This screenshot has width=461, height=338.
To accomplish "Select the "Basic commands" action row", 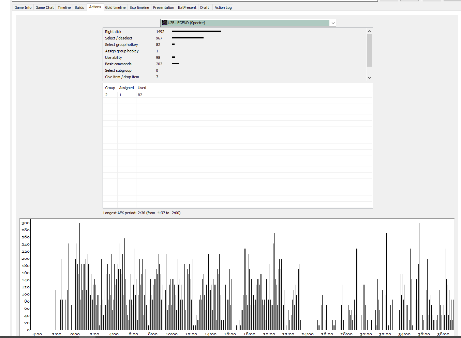I will click(235, 64).
